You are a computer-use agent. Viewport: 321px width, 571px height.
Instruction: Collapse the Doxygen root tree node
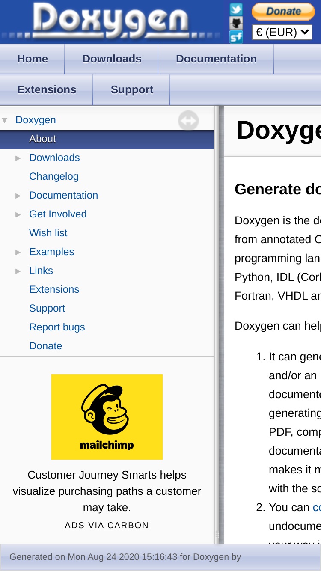(5, 120)
